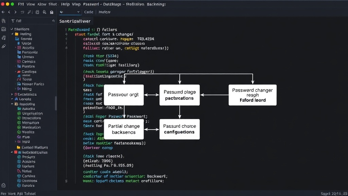
Task: Click the left chevron navigation icon
Action: (9, 12)
